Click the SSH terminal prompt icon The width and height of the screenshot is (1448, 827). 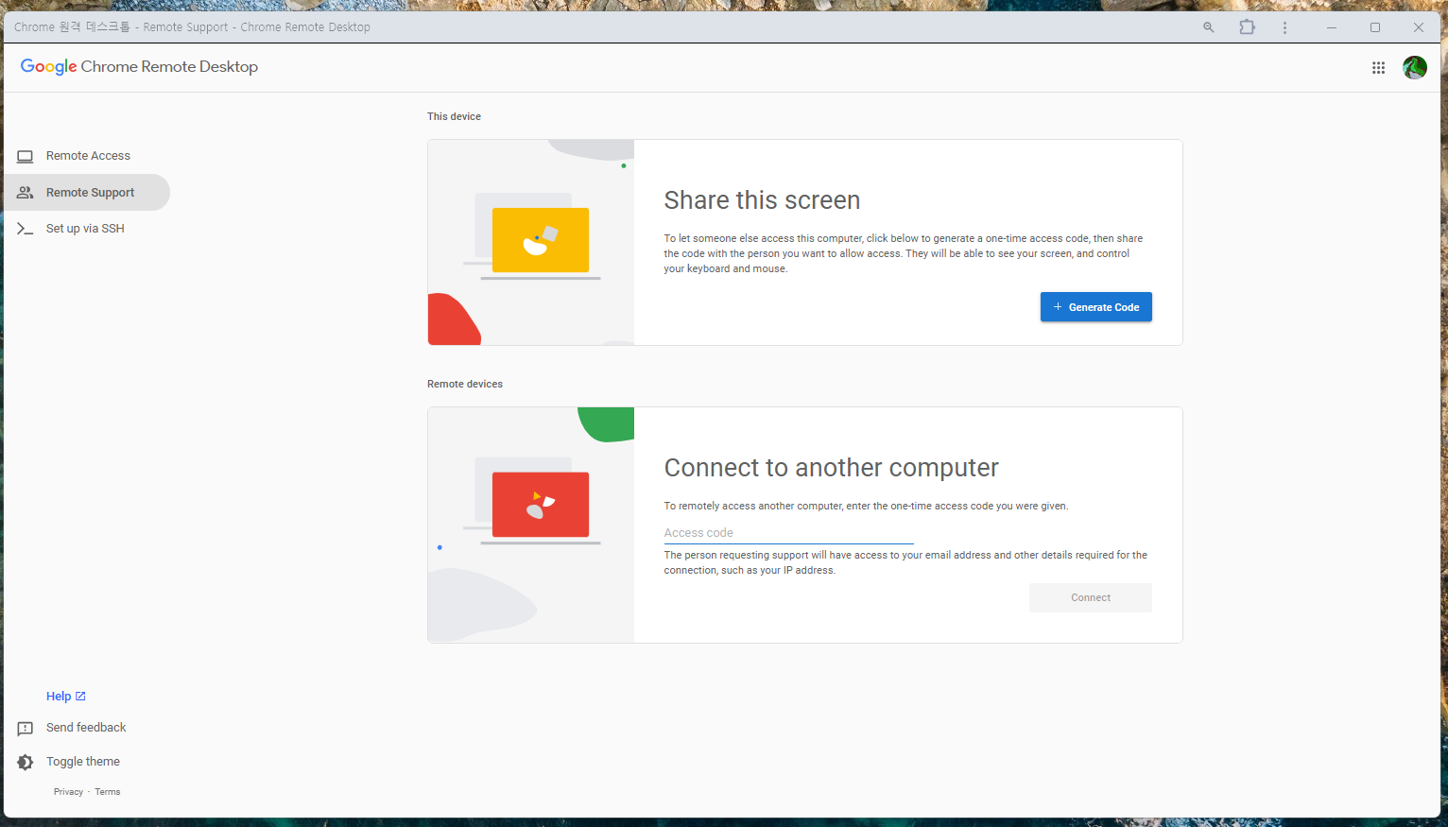[26, 229]
